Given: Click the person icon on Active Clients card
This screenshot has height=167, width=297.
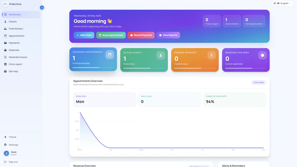Looking at the screenshot, I should [161, 55].
